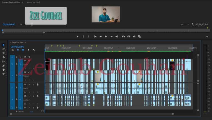Open Audio 1 keyframe display options

coord(25,92)
